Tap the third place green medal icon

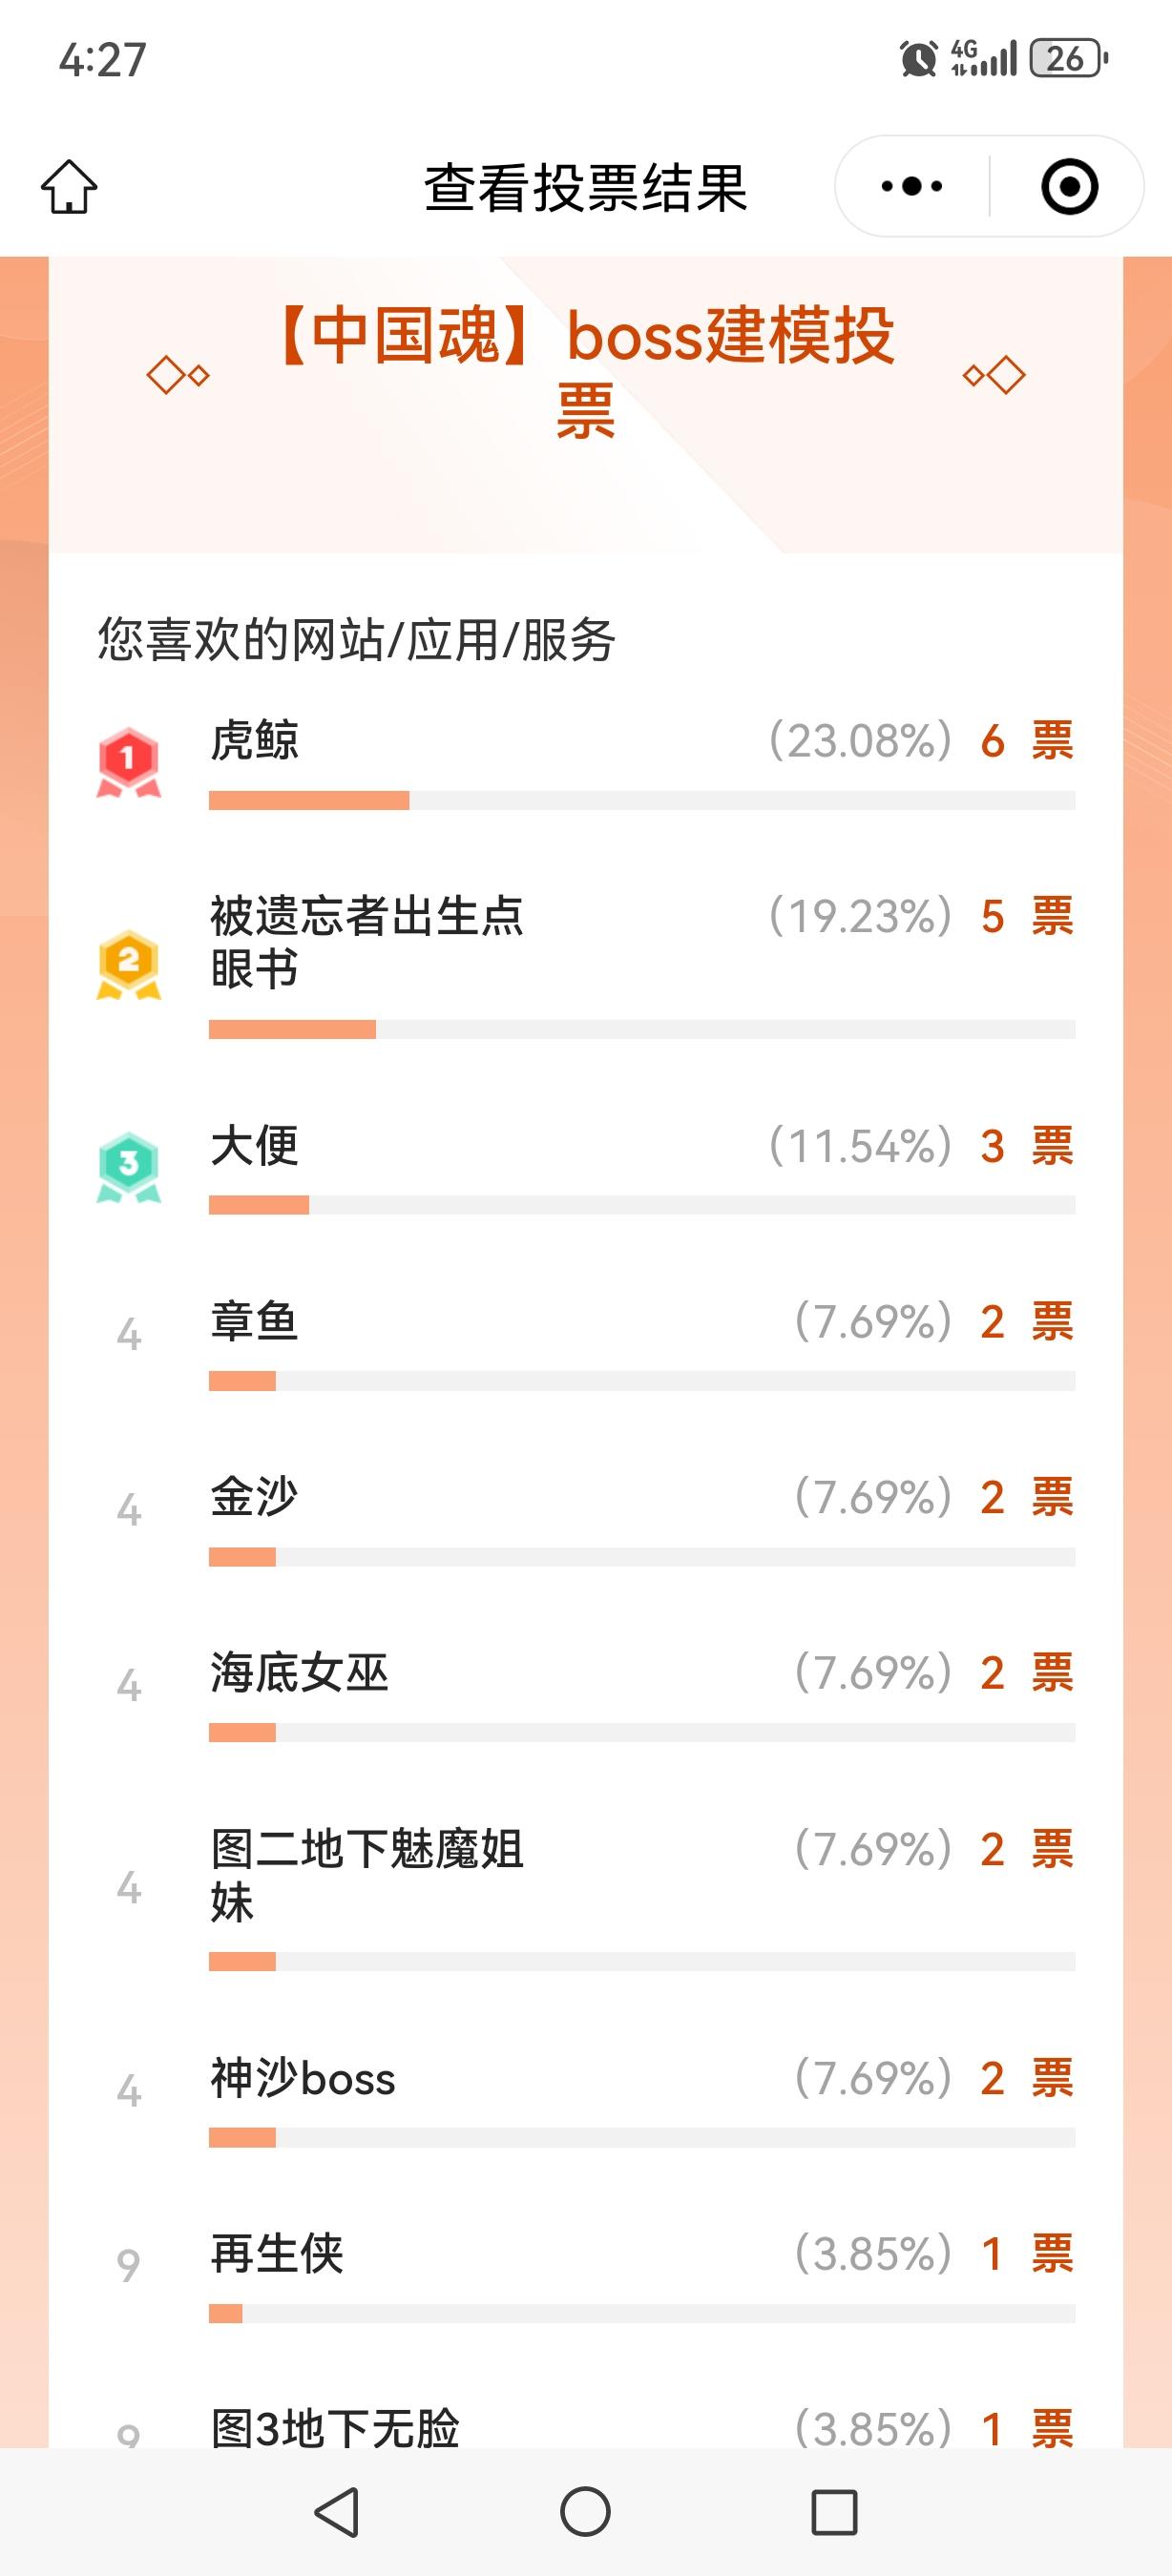click(128, 1167)
